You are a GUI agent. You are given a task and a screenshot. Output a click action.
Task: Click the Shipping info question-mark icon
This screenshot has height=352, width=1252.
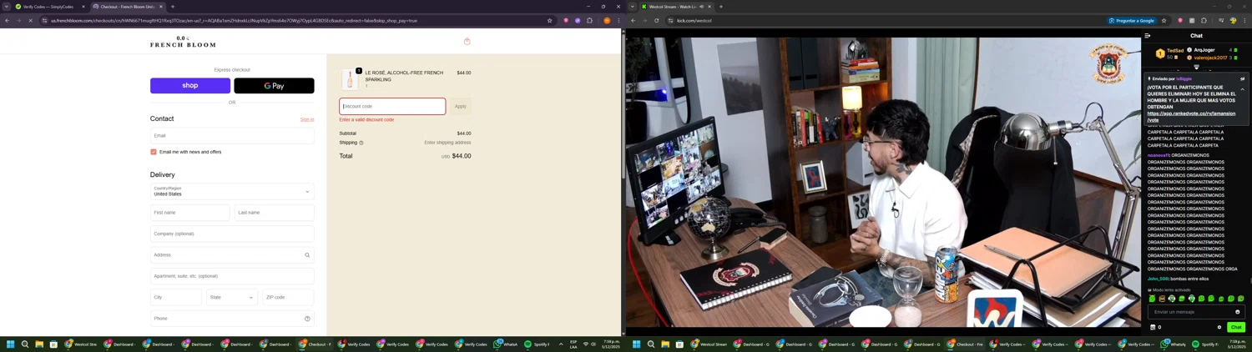(x=361, y=143)
